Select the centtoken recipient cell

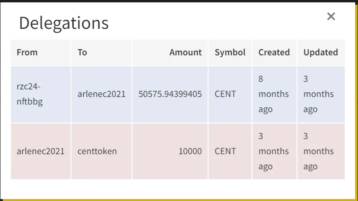(x=101, y=151)
